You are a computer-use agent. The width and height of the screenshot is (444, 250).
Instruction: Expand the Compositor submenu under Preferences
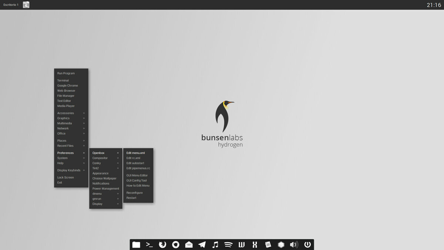pos(100,158)
